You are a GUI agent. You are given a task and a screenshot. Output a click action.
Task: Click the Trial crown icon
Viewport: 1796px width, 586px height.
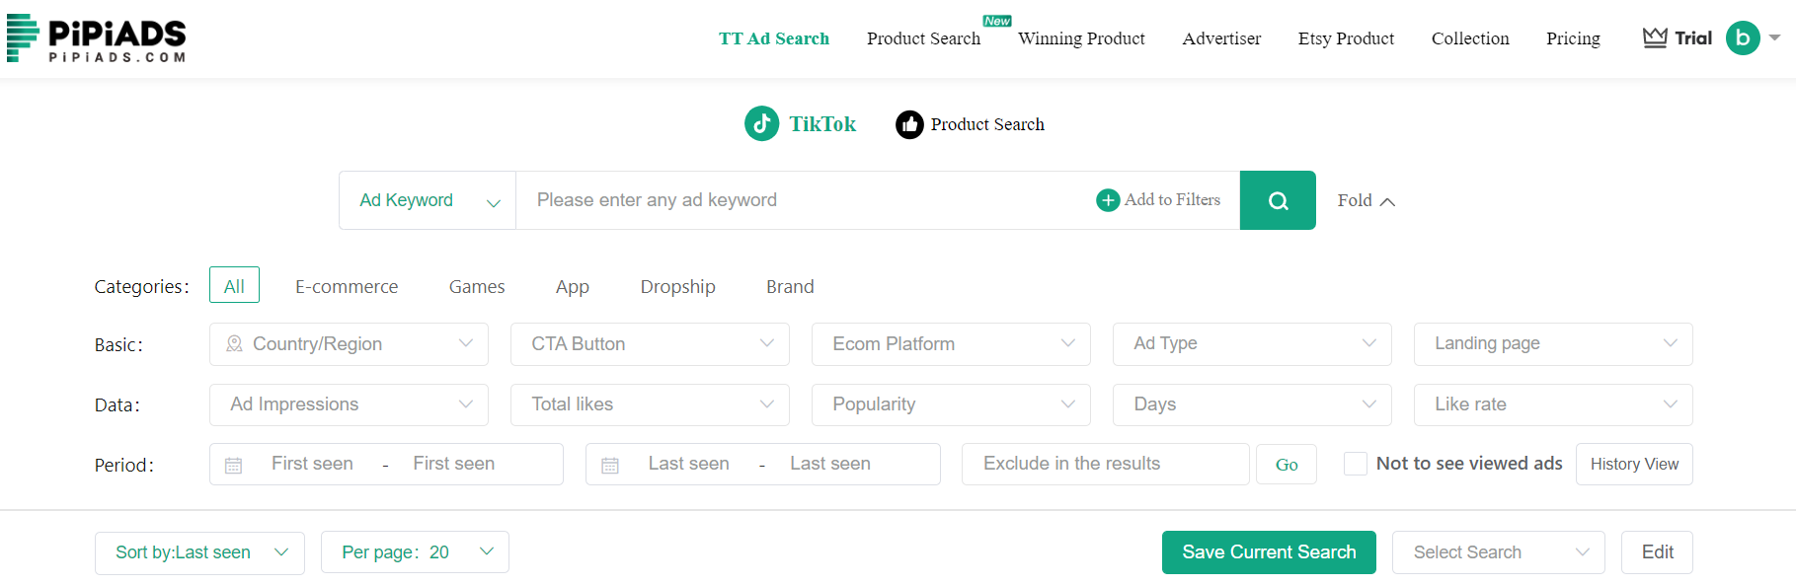(1655, 38)
